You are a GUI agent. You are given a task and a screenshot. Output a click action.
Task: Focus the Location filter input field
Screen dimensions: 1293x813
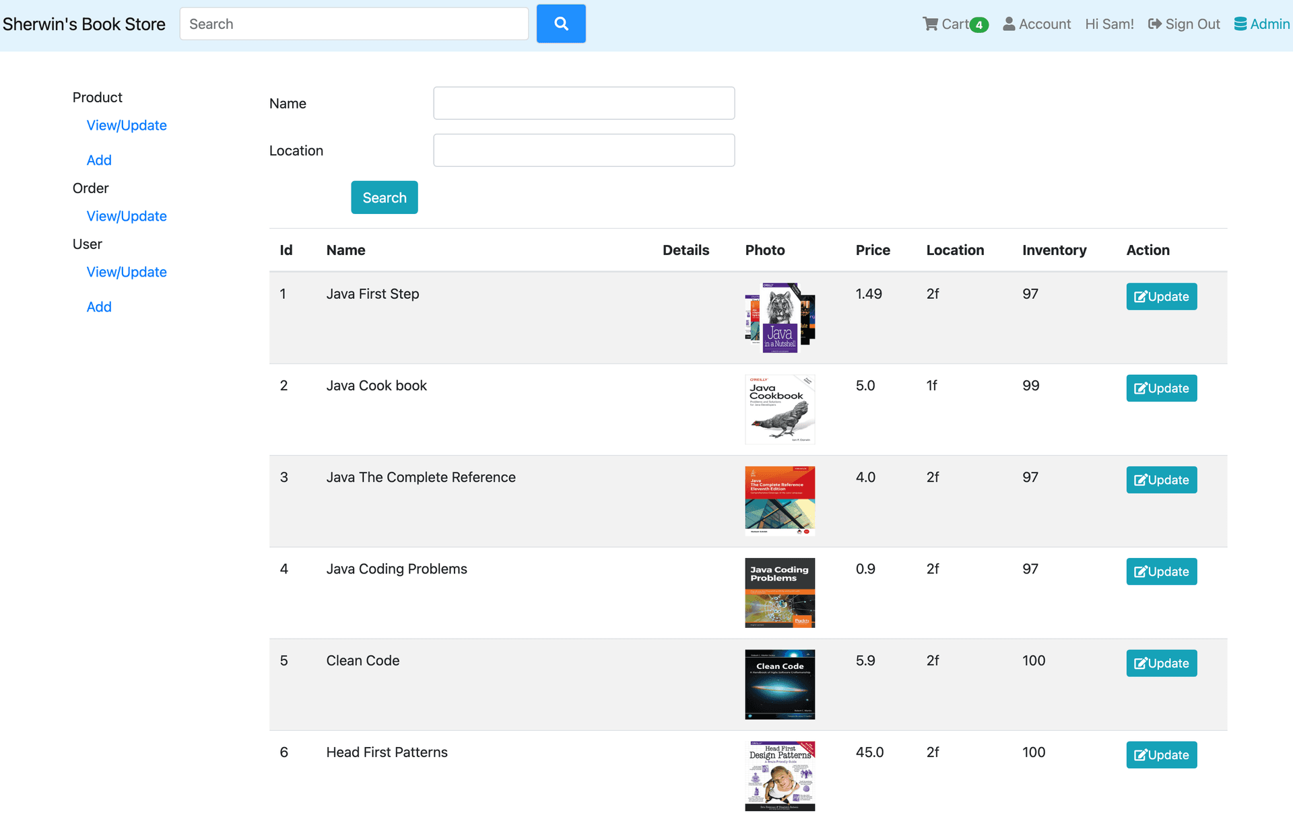[x=583, y=150]
